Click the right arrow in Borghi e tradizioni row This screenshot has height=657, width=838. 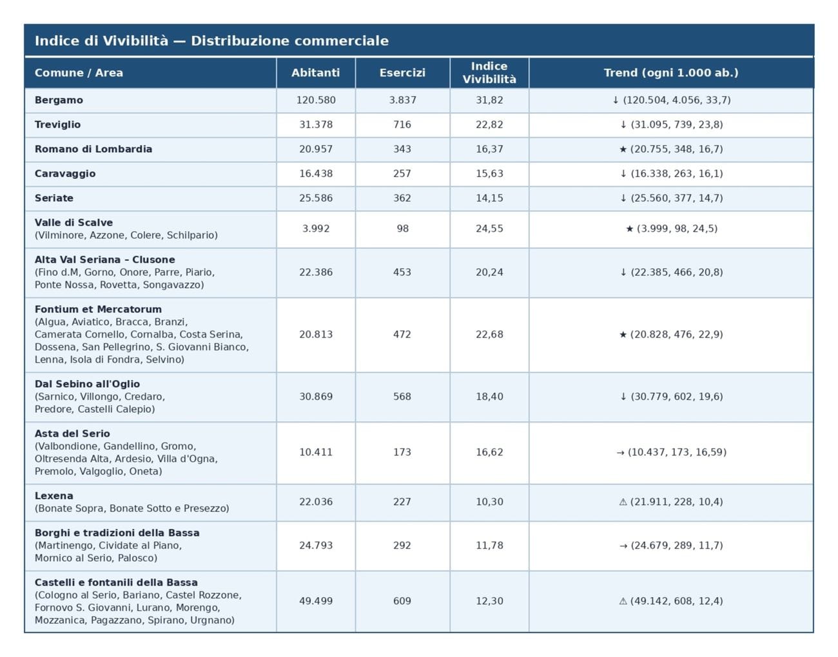tap(623, 546)
